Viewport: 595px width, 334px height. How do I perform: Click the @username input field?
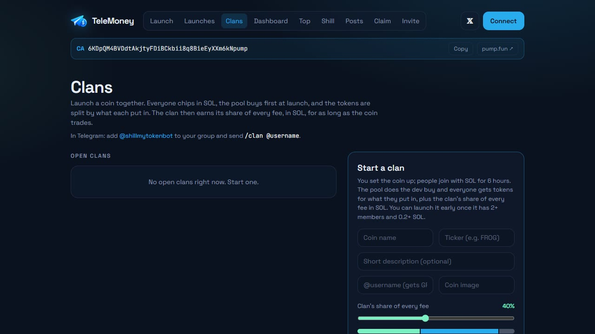[395, 285]
